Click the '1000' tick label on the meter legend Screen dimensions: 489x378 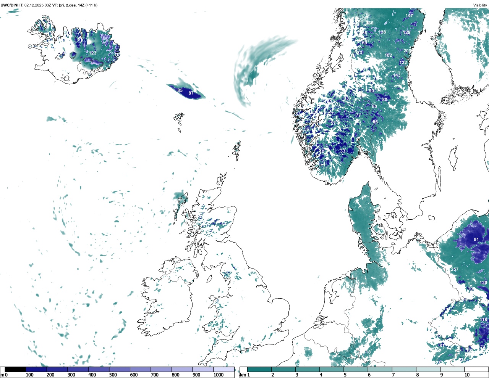(219, 375)
